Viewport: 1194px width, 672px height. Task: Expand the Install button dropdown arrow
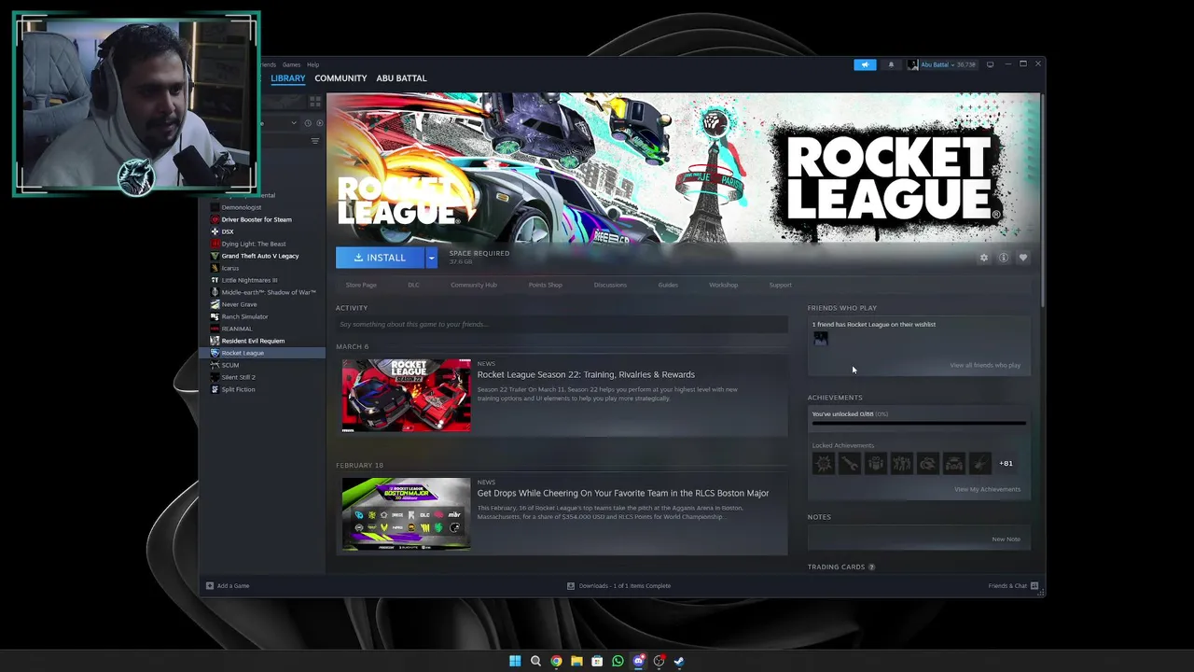(x=431, y=258)
